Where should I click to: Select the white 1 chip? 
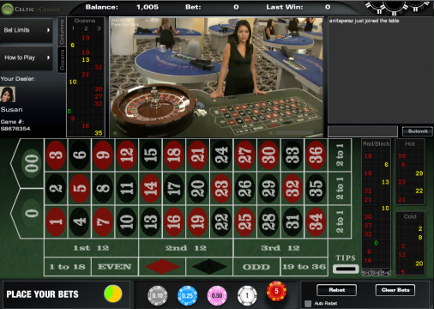(247, 295)
